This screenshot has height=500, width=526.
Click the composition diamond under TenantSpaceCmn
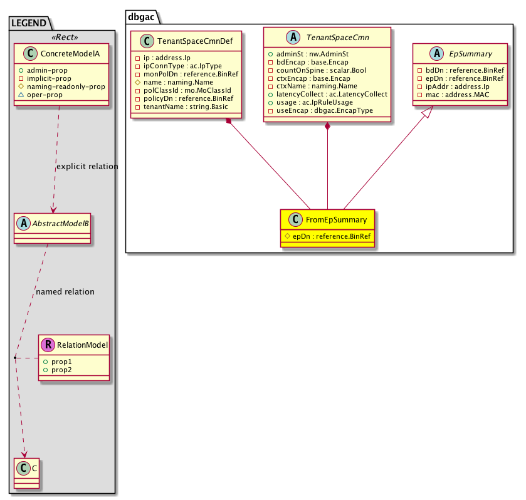[328, 127]
